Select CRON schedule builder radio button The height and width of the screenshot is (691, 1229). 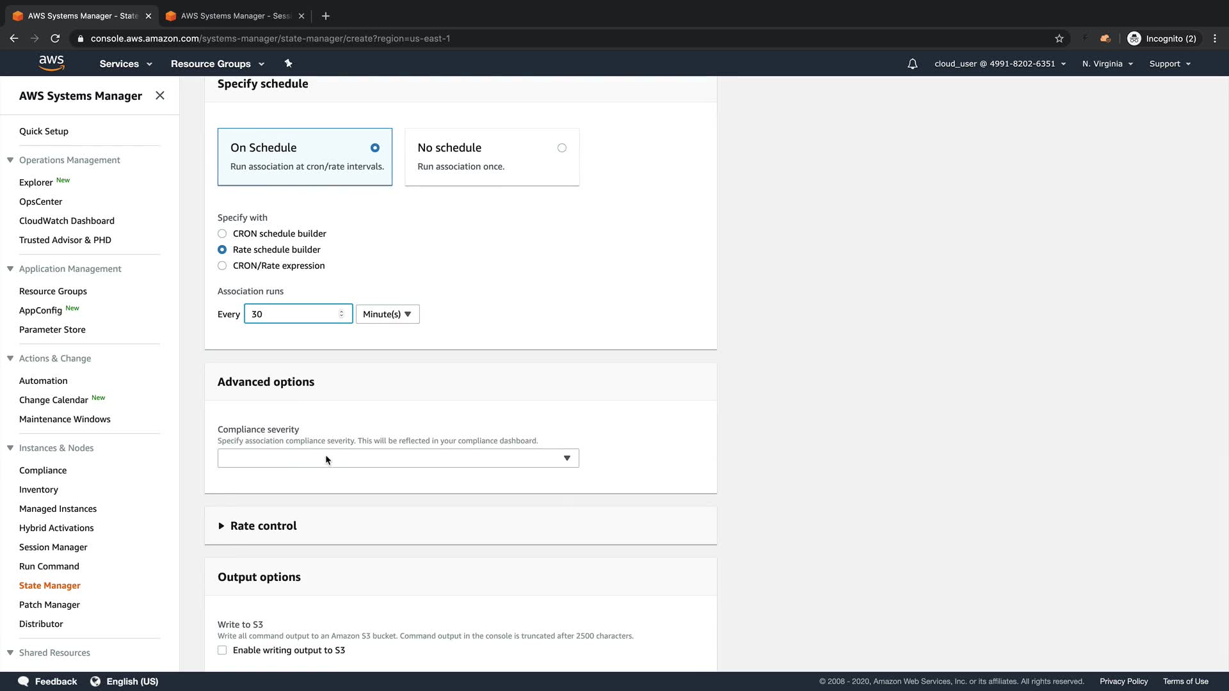[x=222, y=234]
